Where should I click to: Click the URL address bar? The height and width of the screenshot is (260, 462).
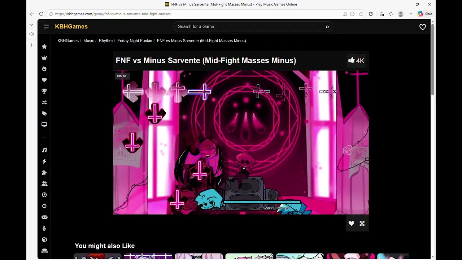point(195,14)
